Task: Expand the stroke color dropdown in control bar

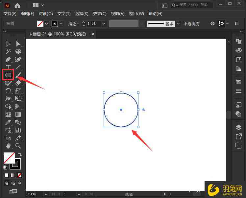Action: pyautogui.click(x=61, y=24)
